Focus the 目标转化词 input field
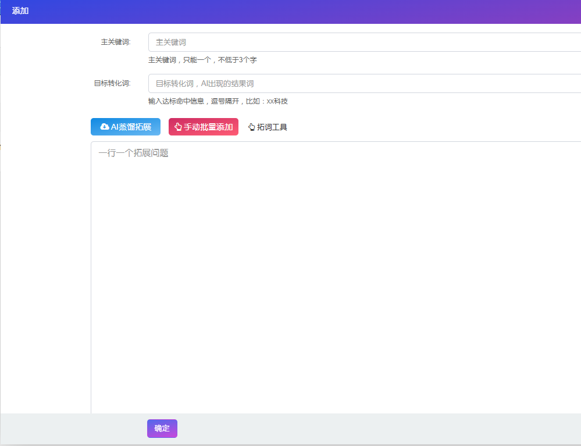Screen dimensions: 581x446 coord(364,84)
